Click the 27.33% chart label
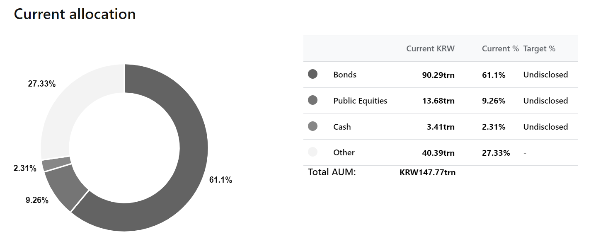The height and width of the screenshot is (251, 591). pos(42,84)
